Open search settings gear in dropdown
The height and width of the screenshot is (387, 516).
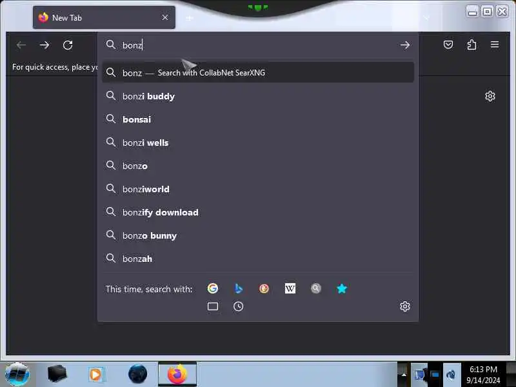point(405,306)
